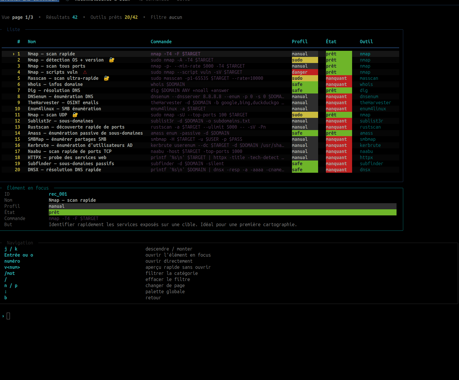The height and width of the screenshot is (380, 459).
Task: Open Kerbrute énumération d'utilisateurs AD row
Action: [x=200, y=145]
